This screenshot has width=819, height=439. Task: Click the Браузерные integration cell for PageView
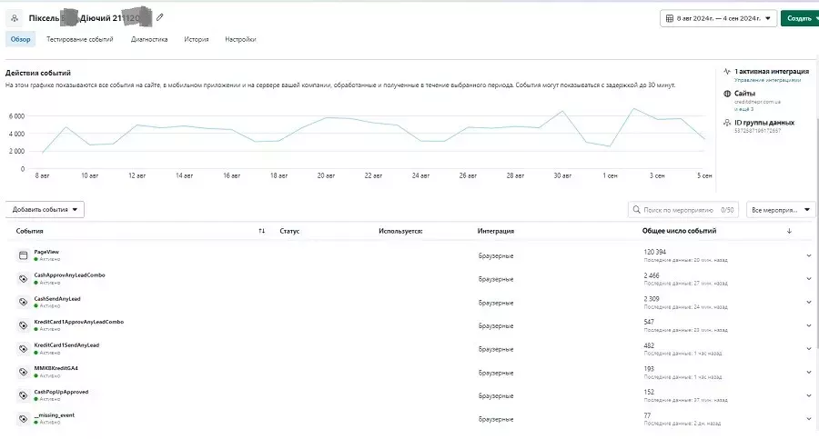point(496,255)
